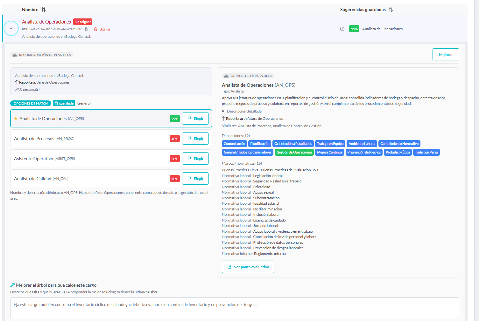Click the Analista de Procesos option row name
479x321 pixels.
[34, 139]
